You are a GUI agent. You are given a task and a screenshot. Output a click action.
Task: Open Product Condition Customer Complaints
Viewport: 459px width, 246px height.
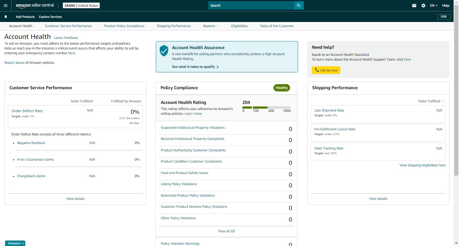(x=191, y=161)
